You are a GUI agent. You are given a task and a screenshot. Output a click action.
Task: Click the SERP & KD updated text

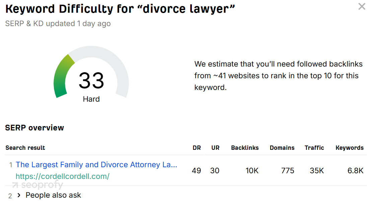point(58,24)
